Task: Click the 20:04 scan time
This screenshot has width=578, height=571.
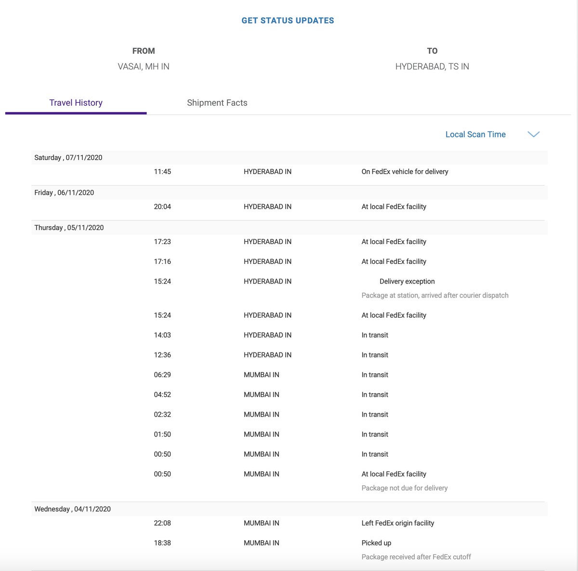Action: point(162,206)
